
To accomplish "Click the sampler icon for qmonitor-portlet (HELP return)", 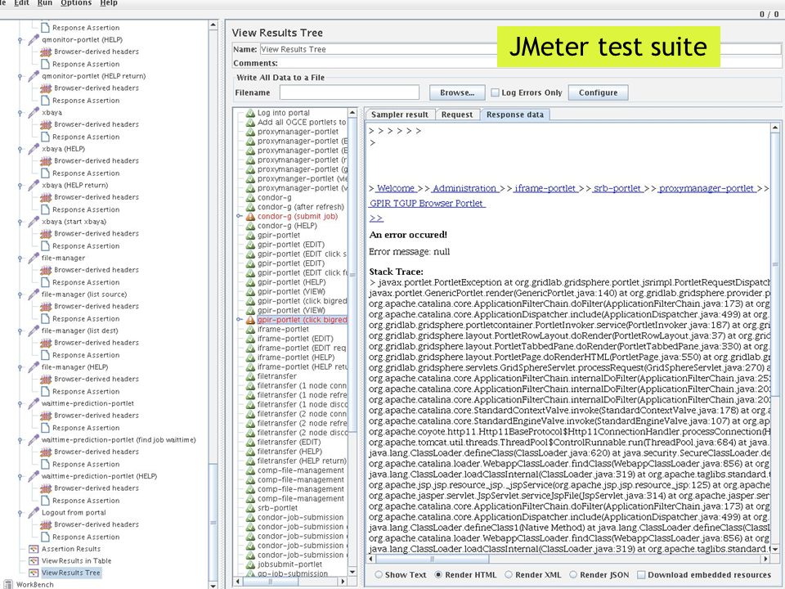I will click(x=34, y=76).
